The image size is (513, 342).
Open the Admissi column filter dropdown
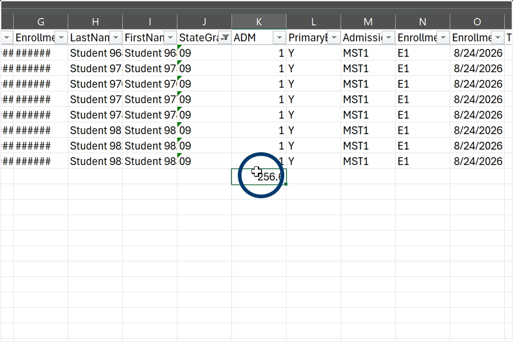(389, 38)
